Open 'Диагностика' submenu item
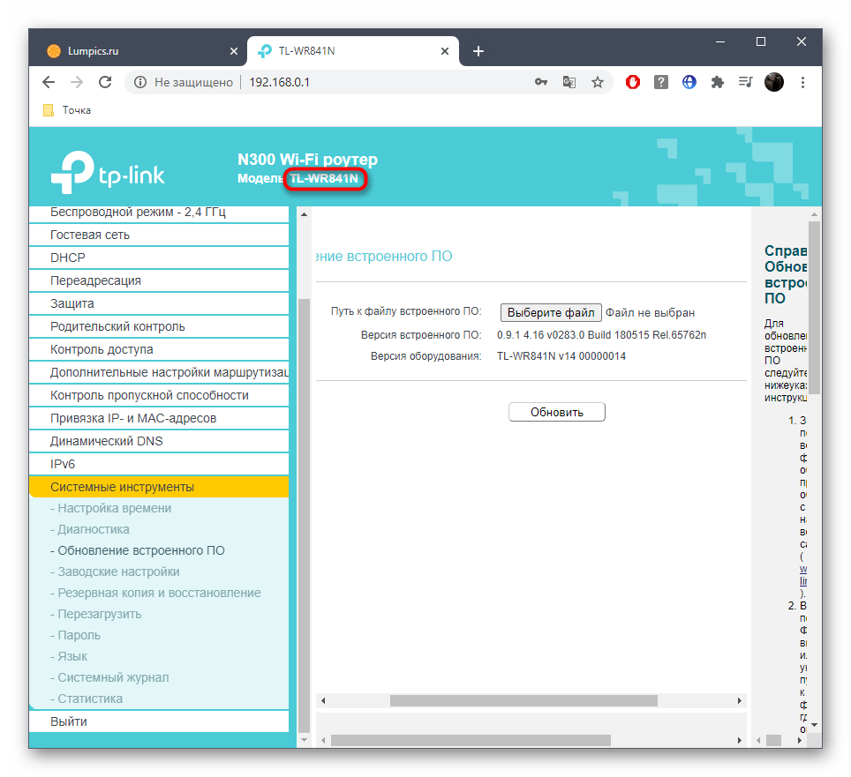The image size is (851, 777). 89,529
